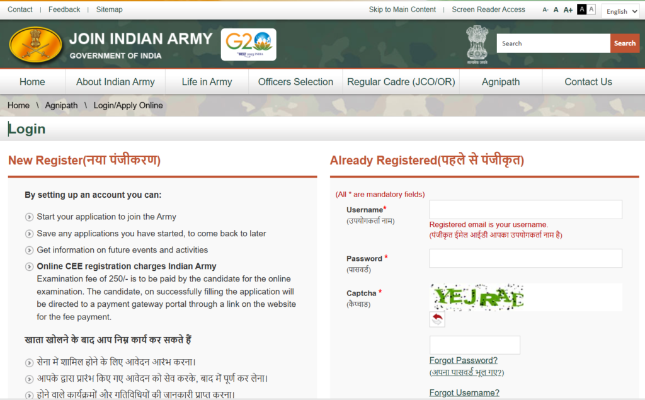
Task: Go to Officers Selection section
Action: coord(295,81)
